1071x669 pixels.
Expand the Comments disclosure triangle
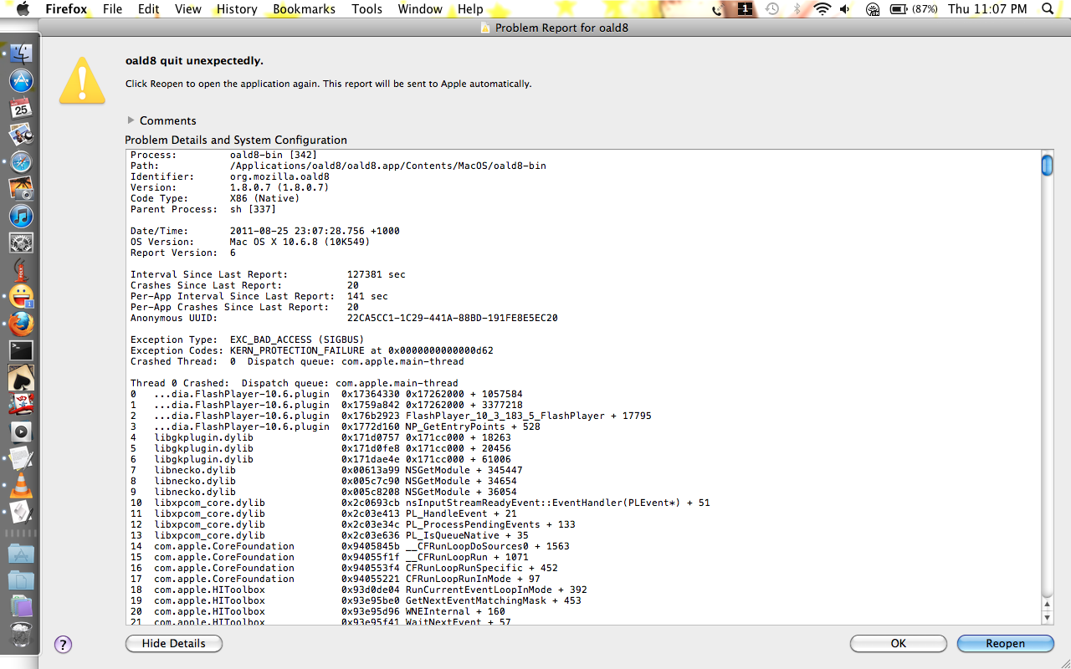[x=131, y=120]
